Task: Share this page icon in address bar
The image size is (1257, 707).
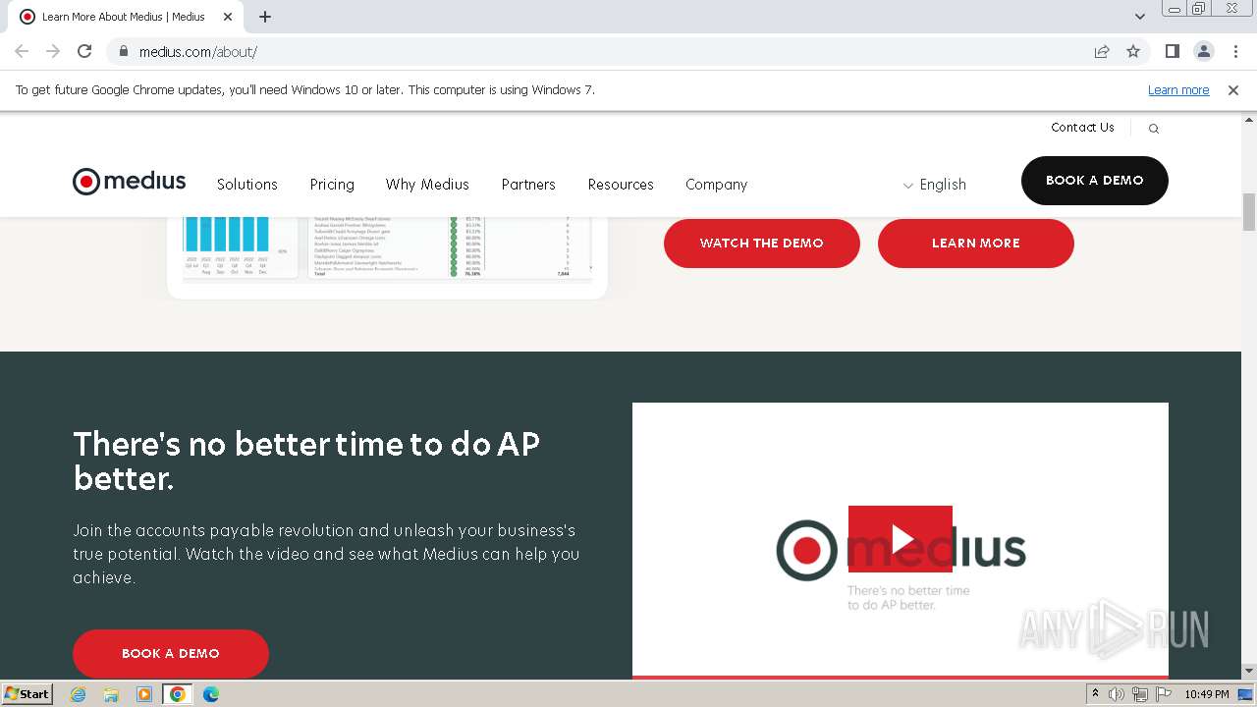Action: (1102, 51)
